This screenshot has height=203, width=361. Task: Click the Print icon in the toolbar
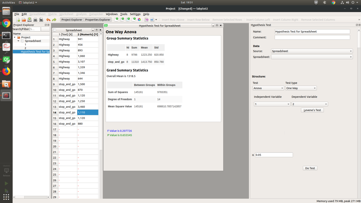point(35,20)
